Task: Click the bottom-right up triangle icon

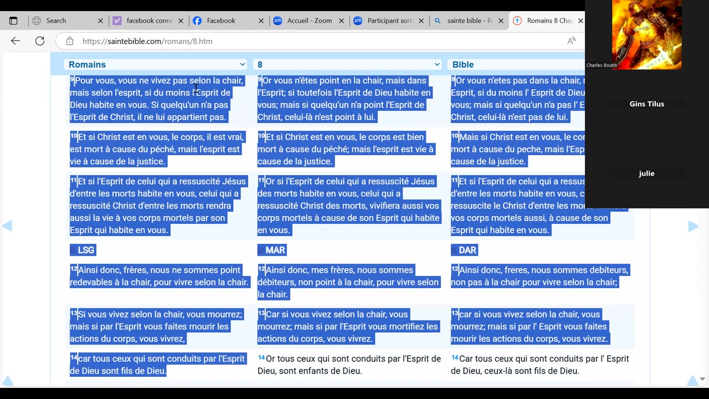Action: (x=692, y=381)
